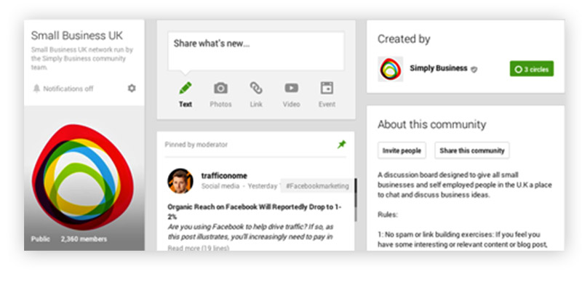Pick the Link chain icon
This screenshot has width=582, height=282.
(256, 89)
